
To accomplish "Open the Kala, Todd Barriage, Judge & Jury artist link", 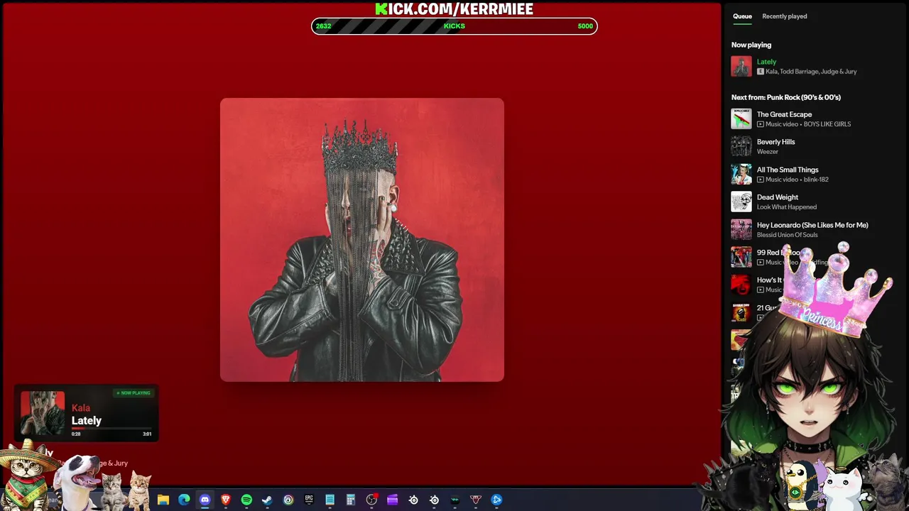I will (x=811, y=72).
